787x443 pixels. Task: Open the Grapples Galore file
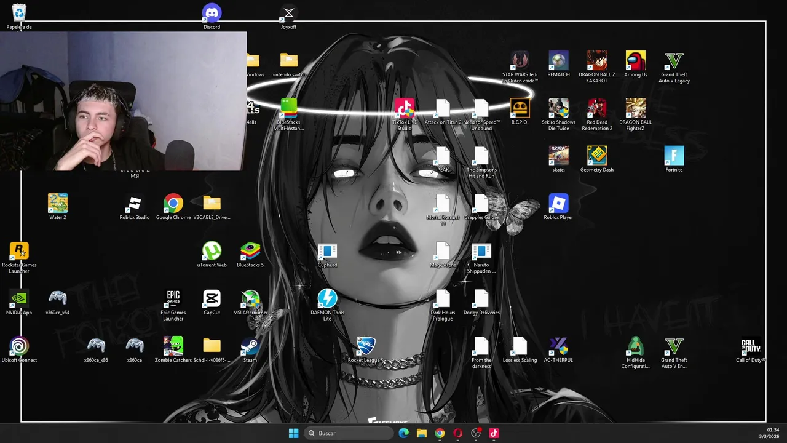[x=481, y=208]
